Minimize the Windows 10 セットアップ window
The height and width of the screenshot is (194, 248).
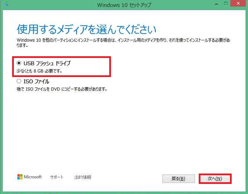(216, 4)
